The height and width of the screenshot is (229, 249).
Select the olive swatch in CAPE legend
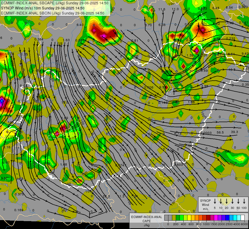(x=174, y=218)
